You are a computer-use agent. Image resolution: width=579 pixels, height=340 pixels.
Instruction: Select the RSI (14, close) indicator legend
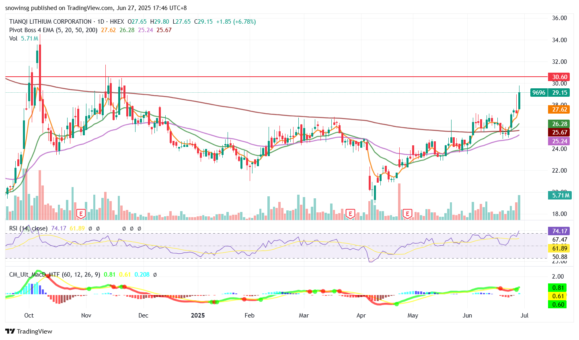(x=28, y=228)
